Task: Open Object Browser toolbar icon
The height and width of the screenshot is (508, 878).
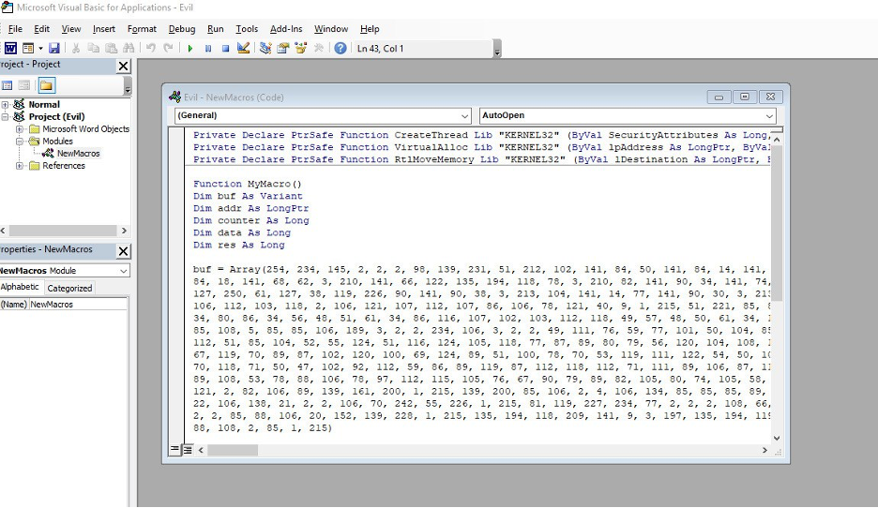Action: tap(301, 48)
